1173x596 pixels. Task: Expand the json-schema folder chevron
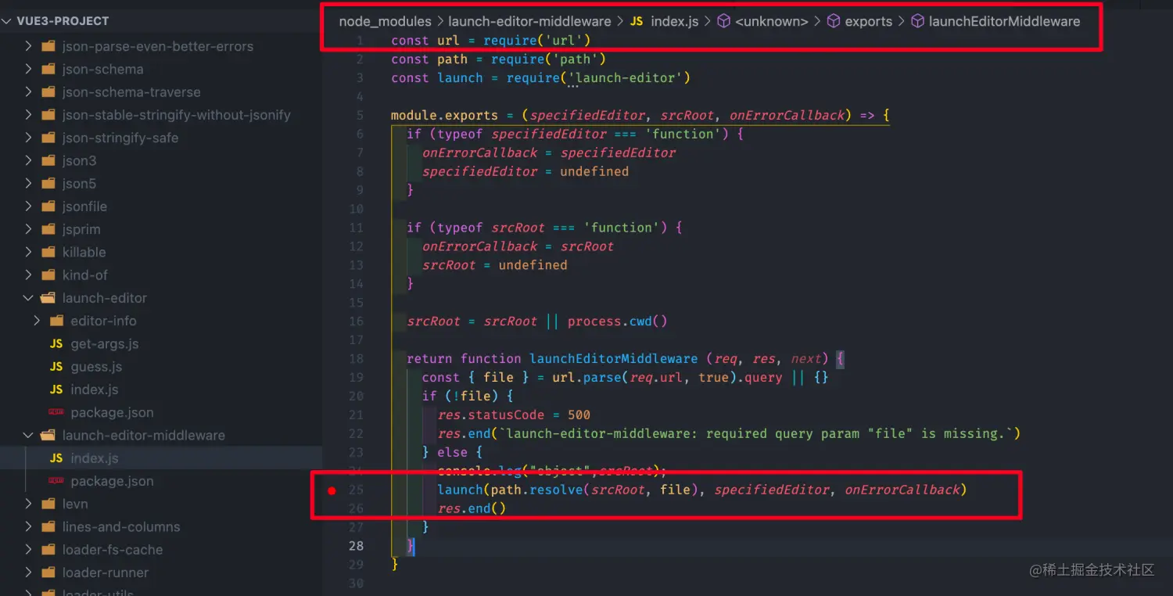tap(28, 70)
